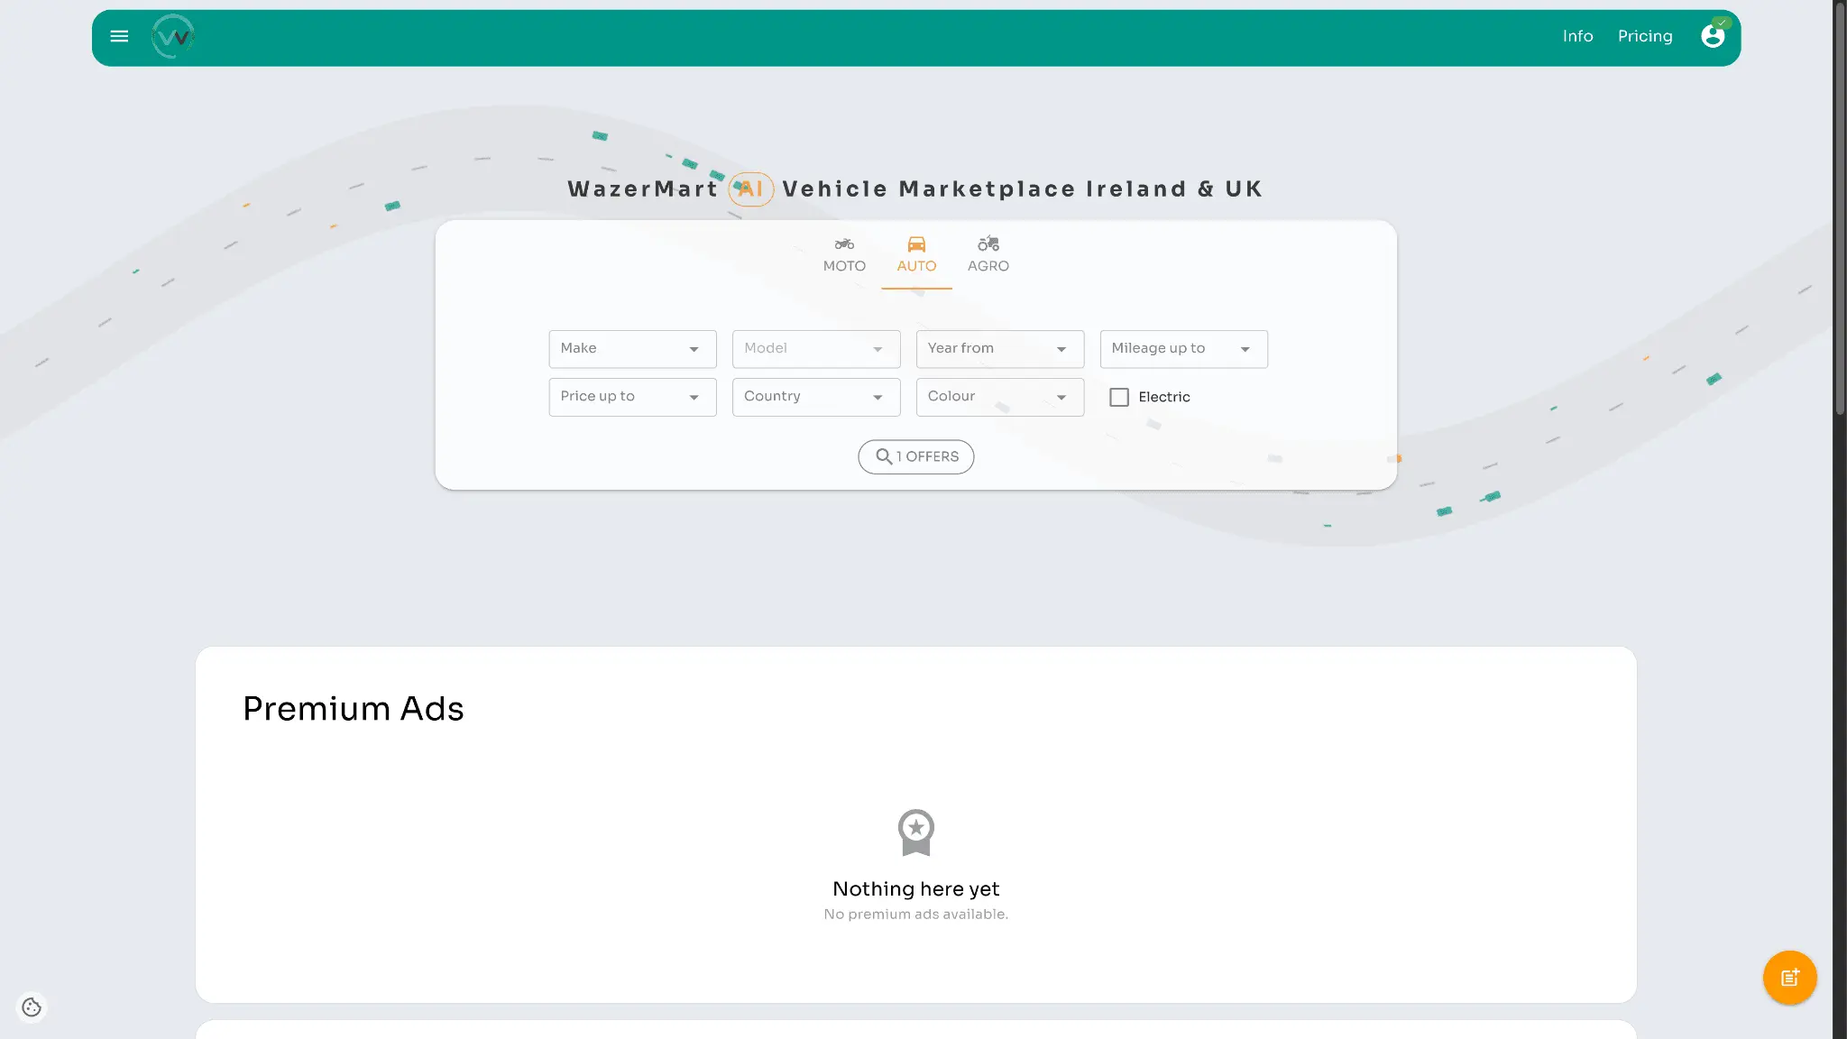
Task: Expand the Price up to dropdown
Action: click(632, 397)
